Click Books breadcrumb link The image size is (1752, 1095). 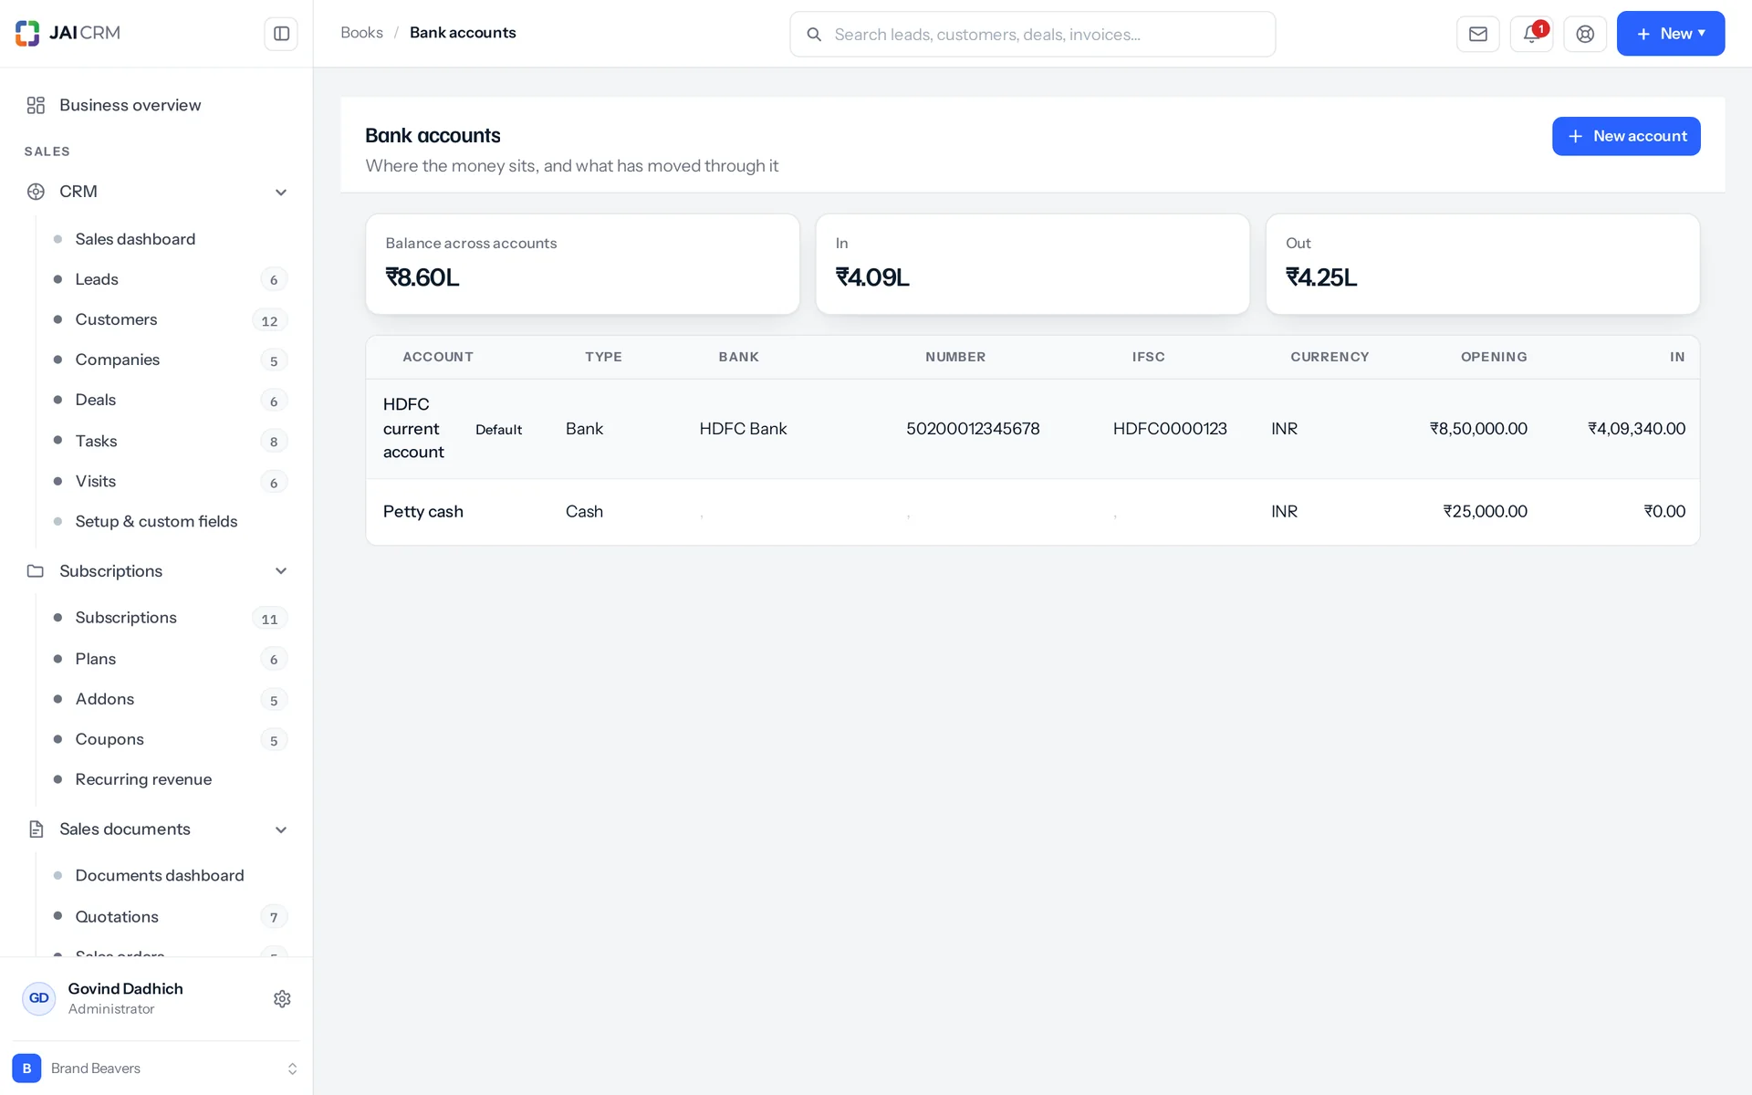[x=361, y=33]
